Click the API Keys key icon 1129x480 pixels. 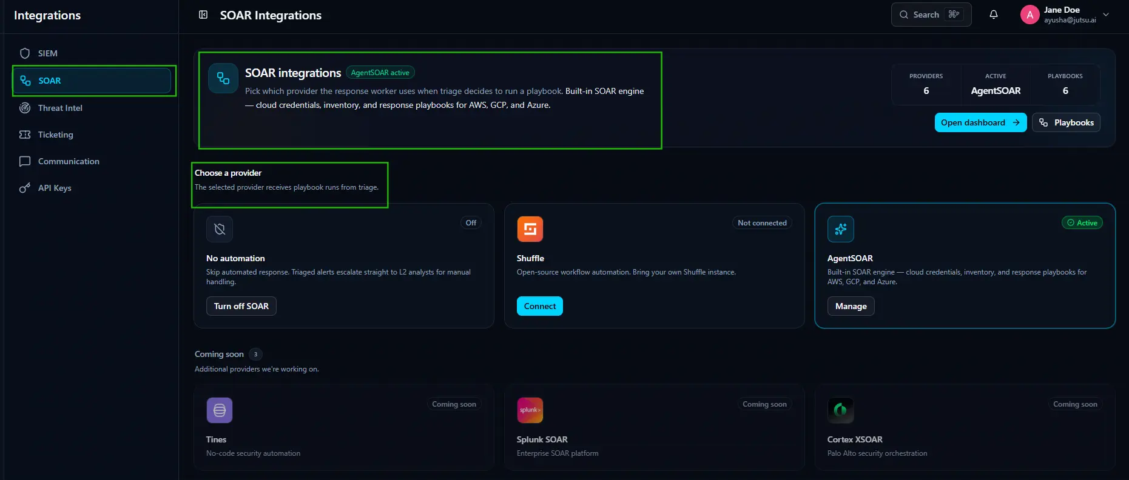pyautogui.click(x=25, y=188)
